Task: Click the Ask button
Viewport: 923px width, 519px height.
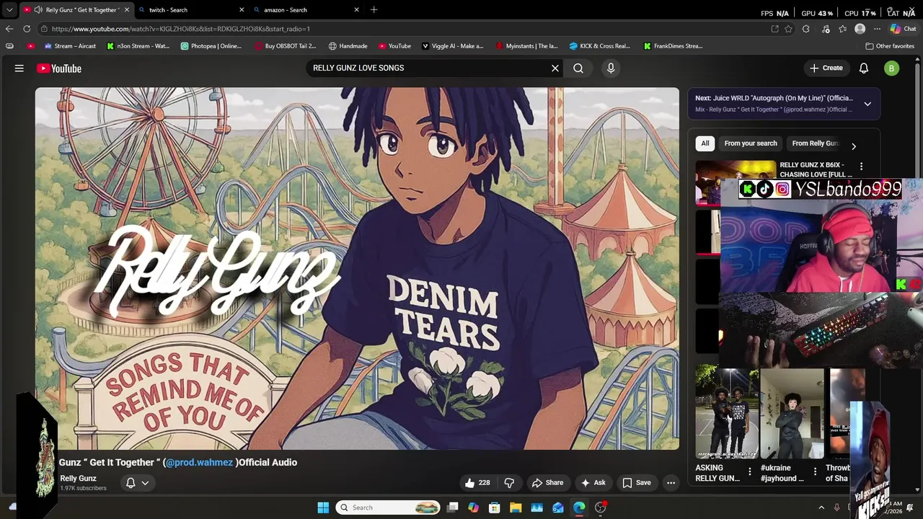Action: 593,483
